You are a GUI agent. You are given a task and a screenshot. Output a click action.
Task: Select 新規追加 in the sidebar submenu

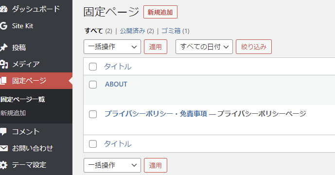[x=13, y=113]
